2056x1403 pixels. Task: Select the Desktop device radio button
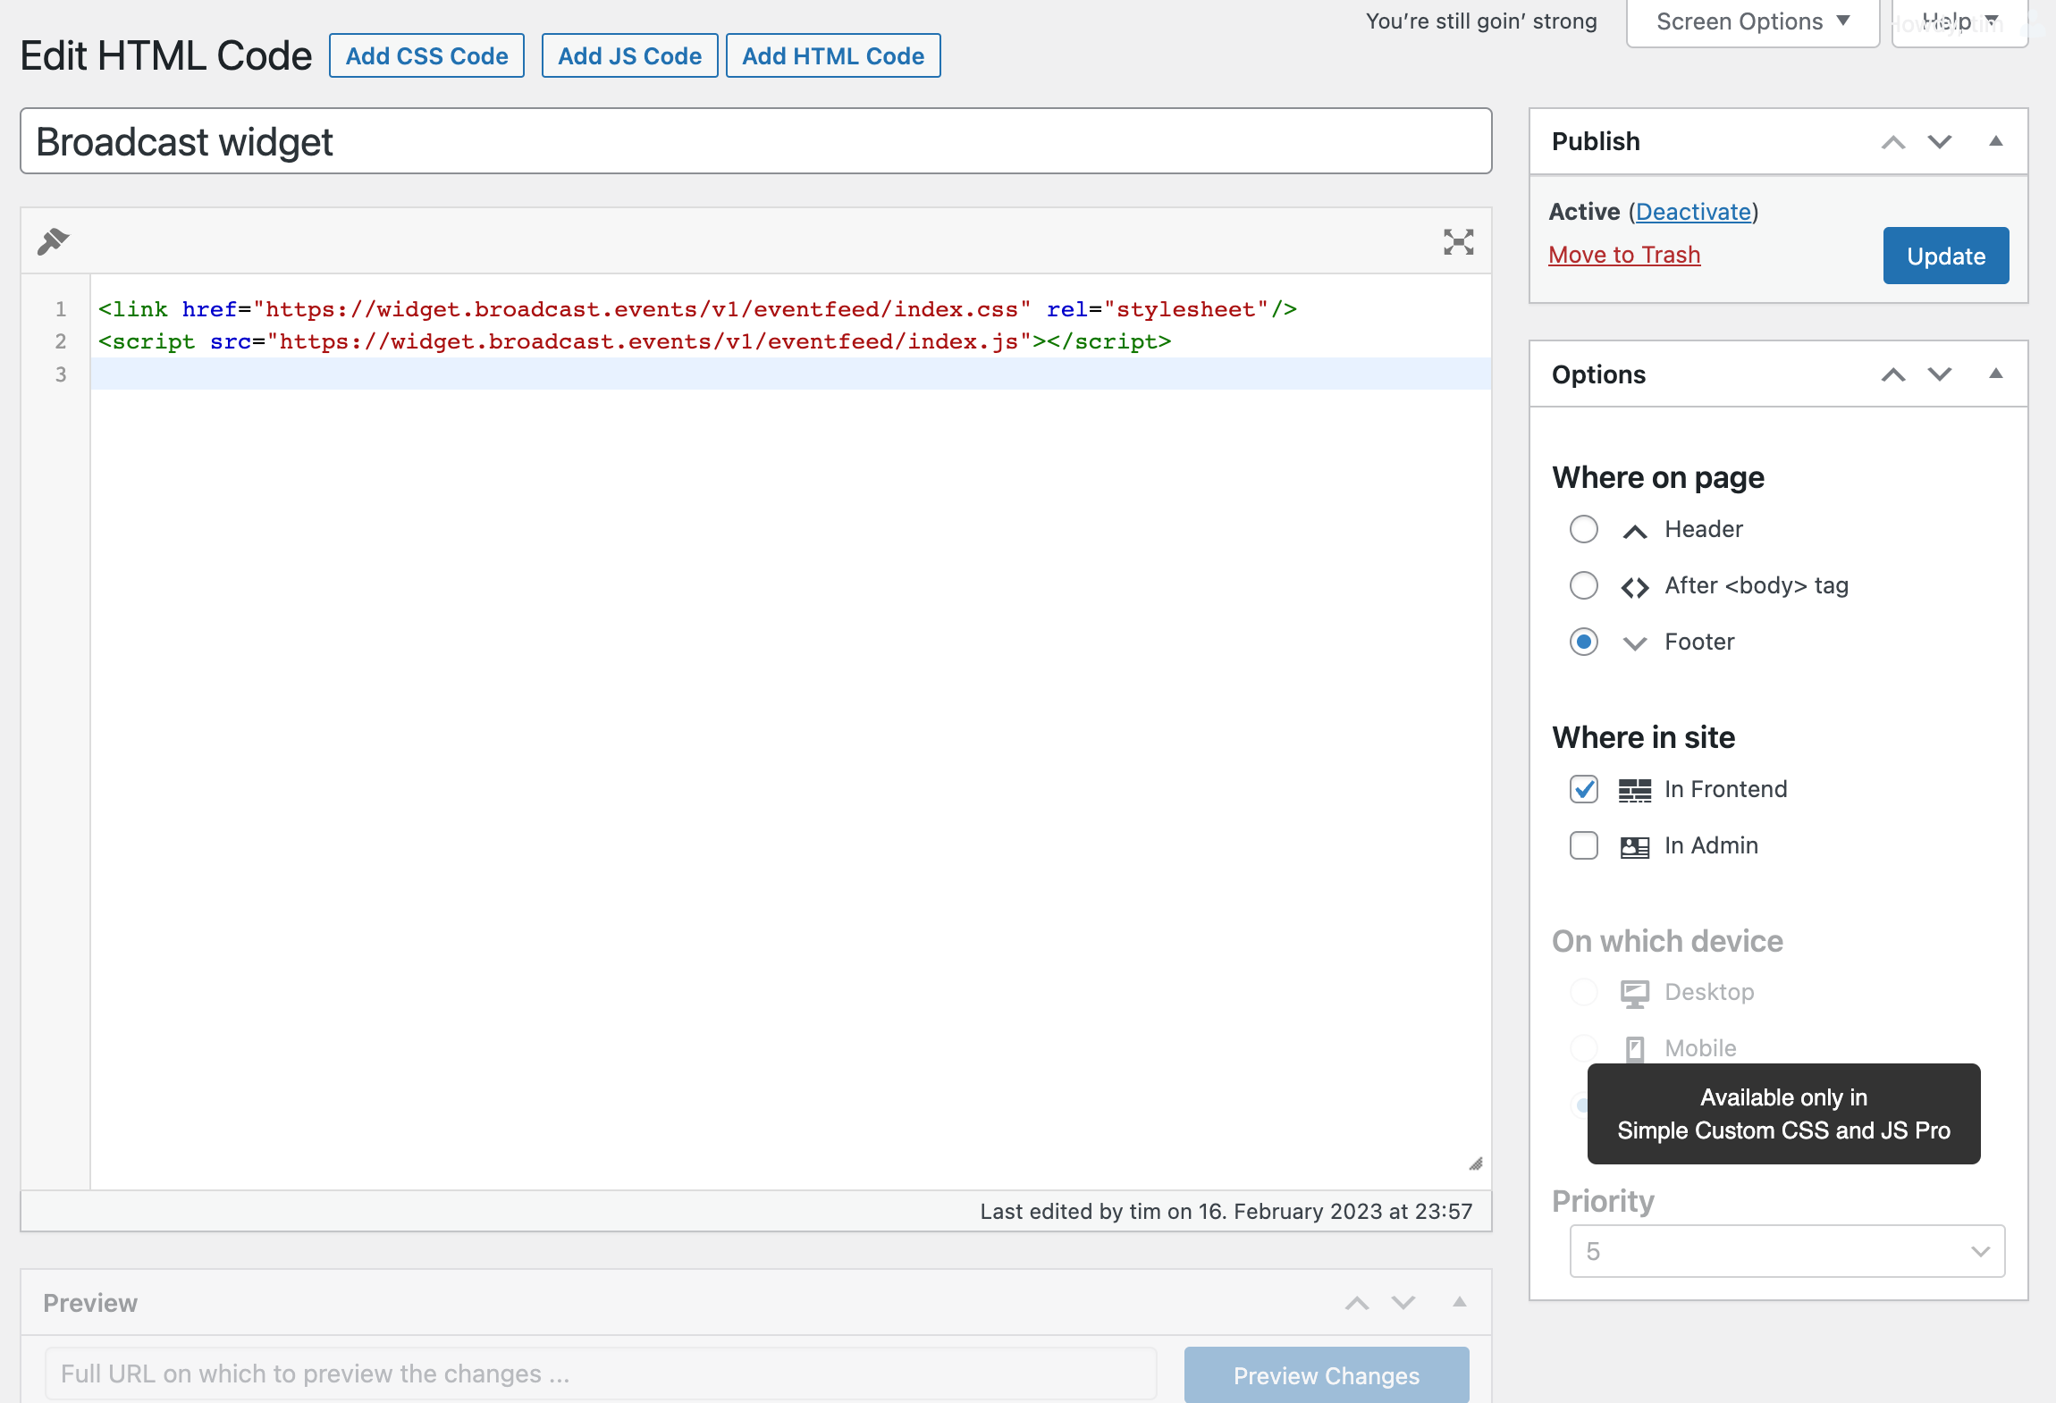click(x=1583, y=992)
